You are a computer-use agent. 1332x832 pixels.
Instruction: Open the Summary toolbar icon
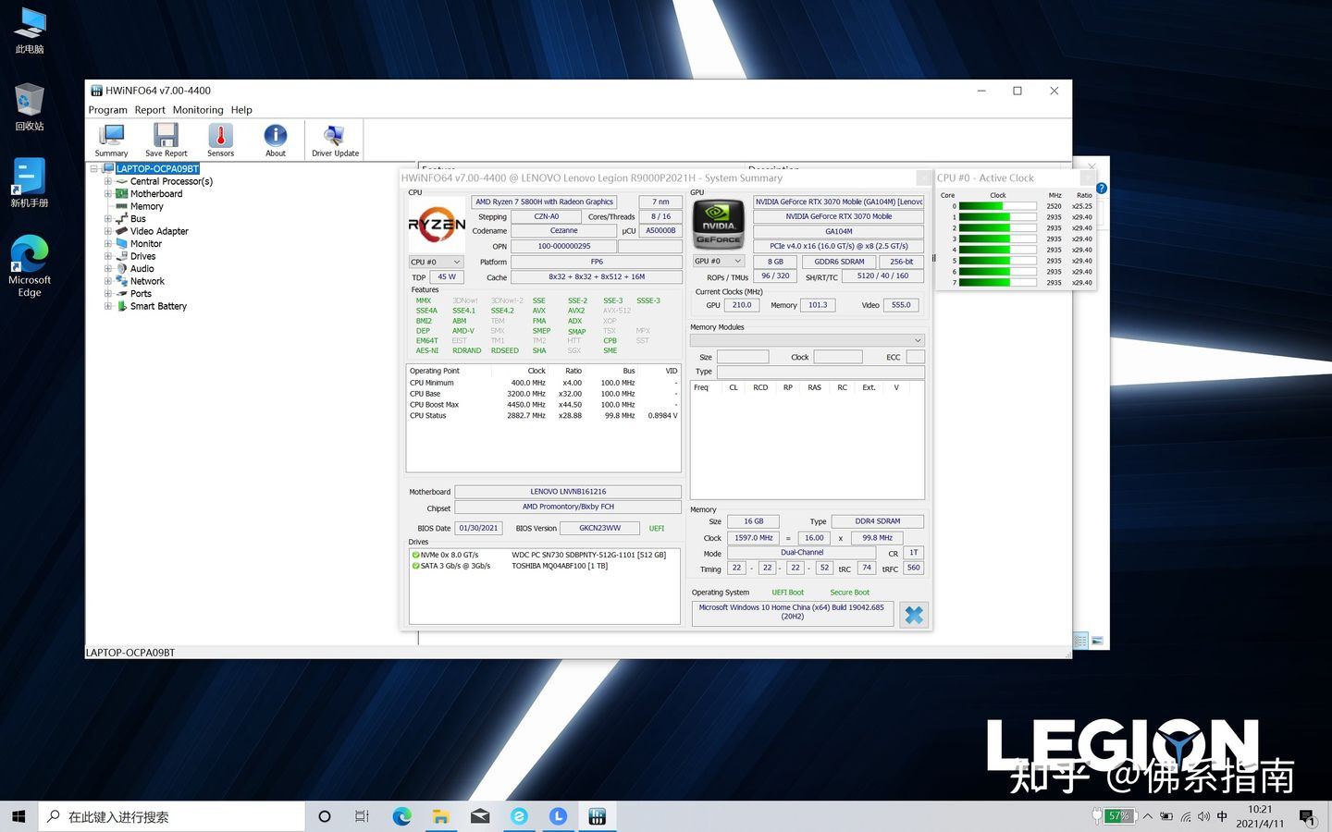click(x=111, y=140)
